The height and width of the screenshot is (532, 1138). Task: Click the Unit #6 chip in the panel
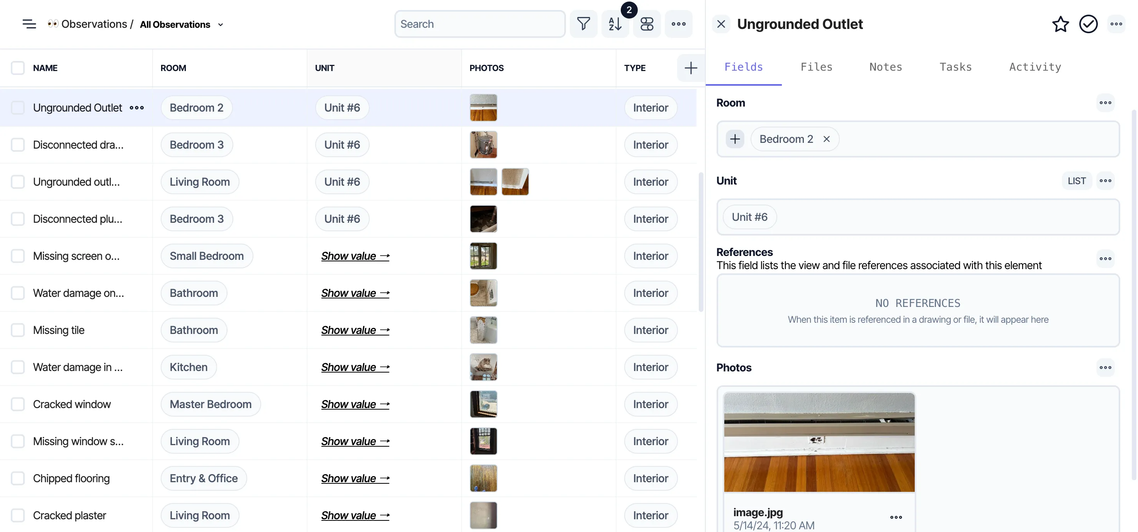point(749,217)
